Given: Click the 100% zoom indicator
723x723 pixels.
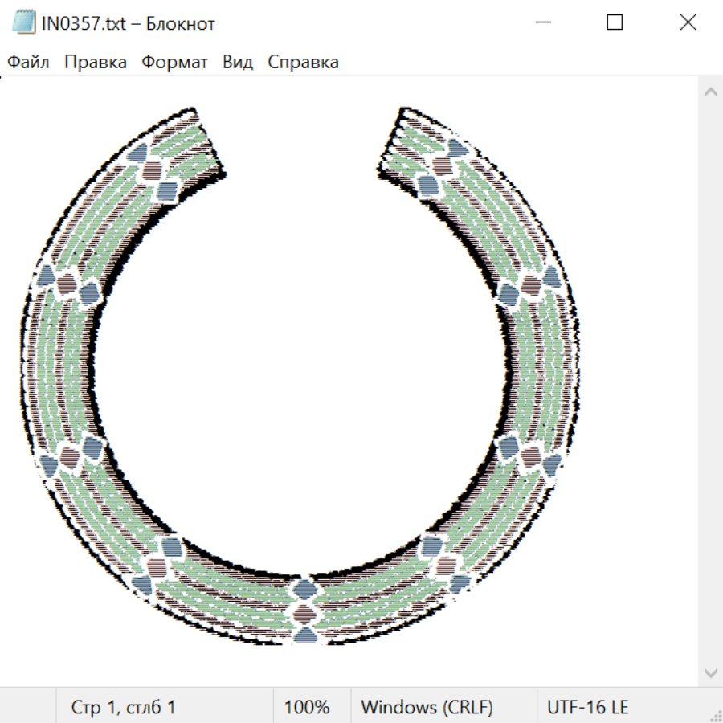Looking at the screenshot, I should click(x=307, y=708).
